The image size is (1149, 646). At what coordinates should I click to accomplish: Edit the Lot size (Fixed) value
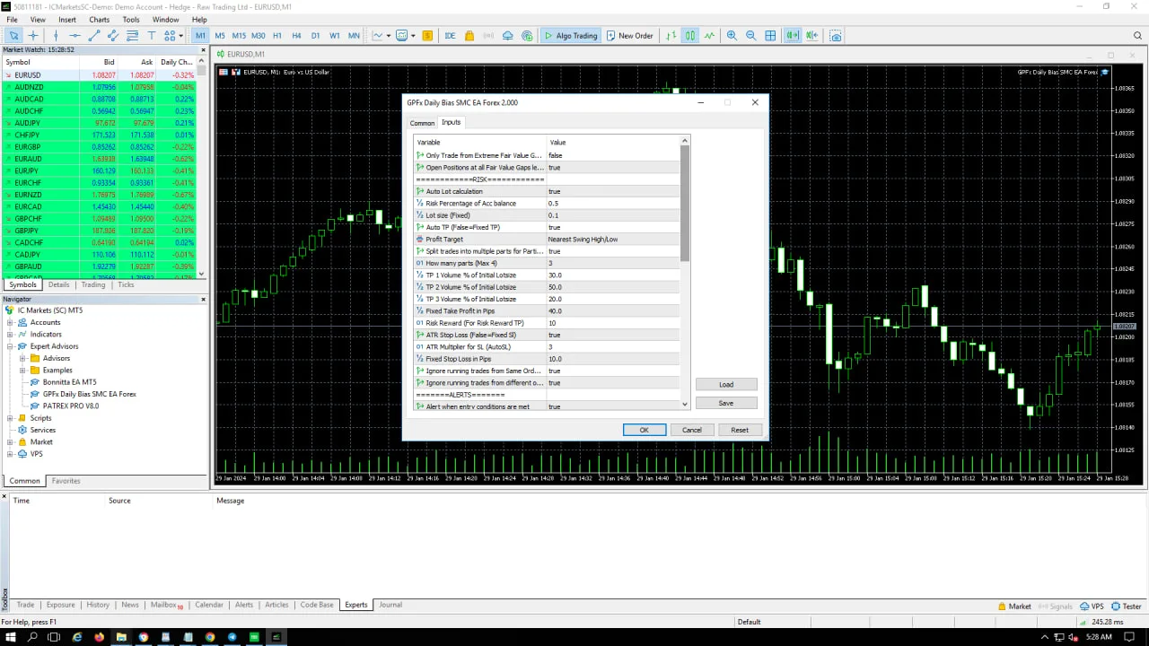(614, 215)
